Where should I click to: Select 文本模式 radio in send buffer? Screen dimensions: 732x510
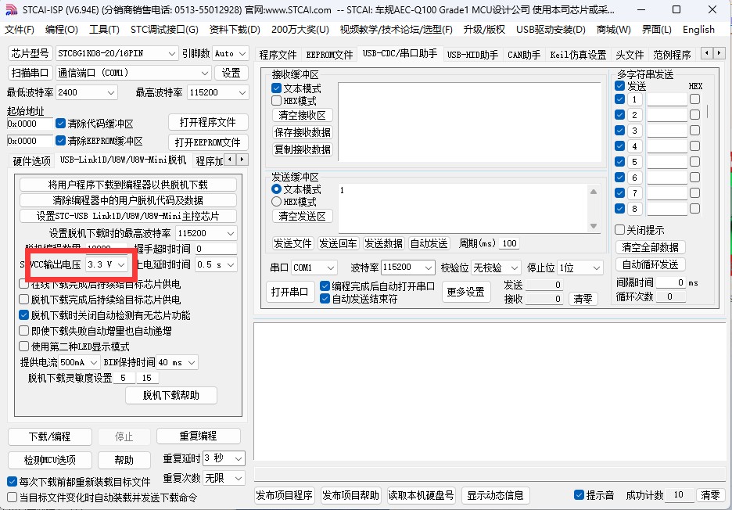pyautogui.click(x=276, y=189)
